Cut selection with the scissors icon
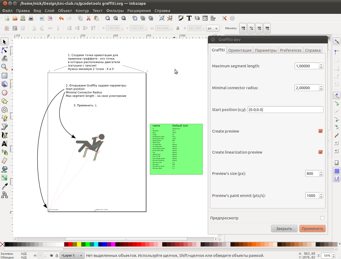Image resolution: width=341 pixels, height=259 pixels. [x=88, y=18]
